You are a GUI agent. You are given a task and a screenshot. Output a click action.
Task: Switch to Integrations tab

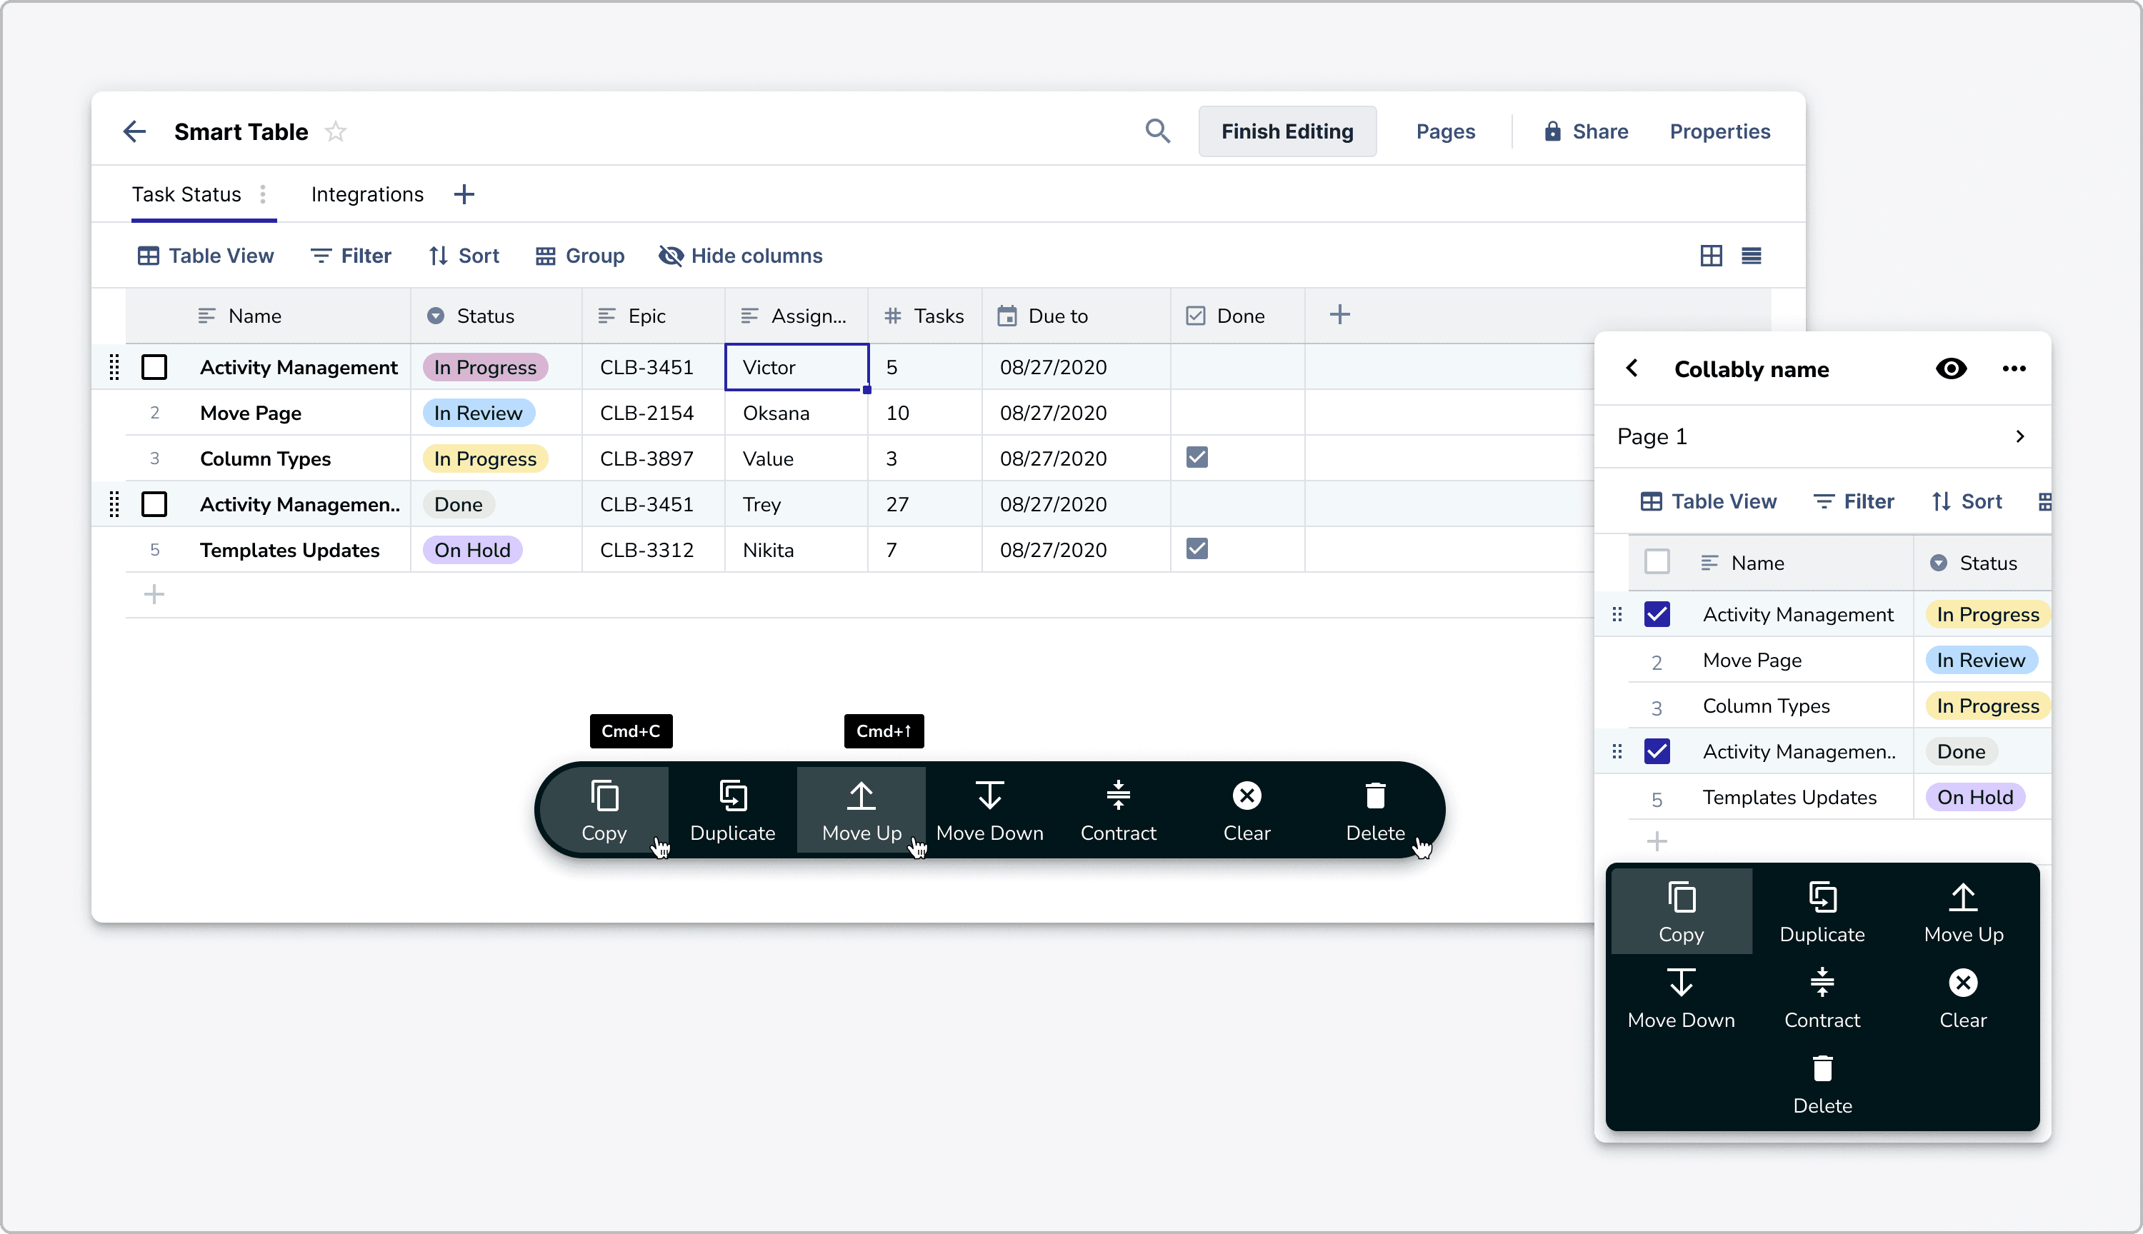[367, 194]
